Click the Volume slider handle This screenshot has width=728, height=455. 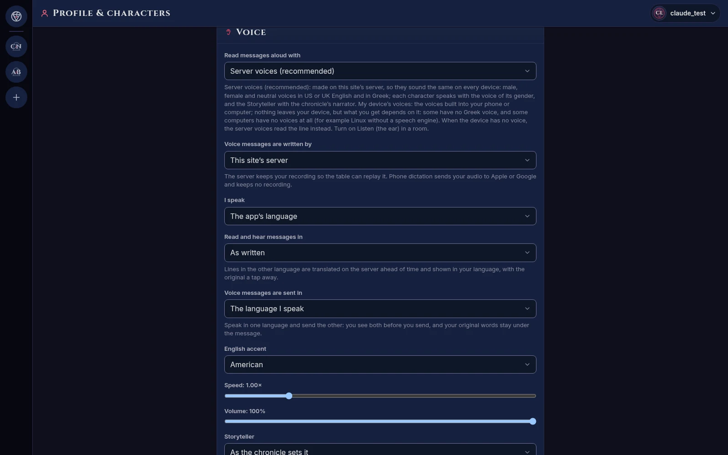point(533,421)
